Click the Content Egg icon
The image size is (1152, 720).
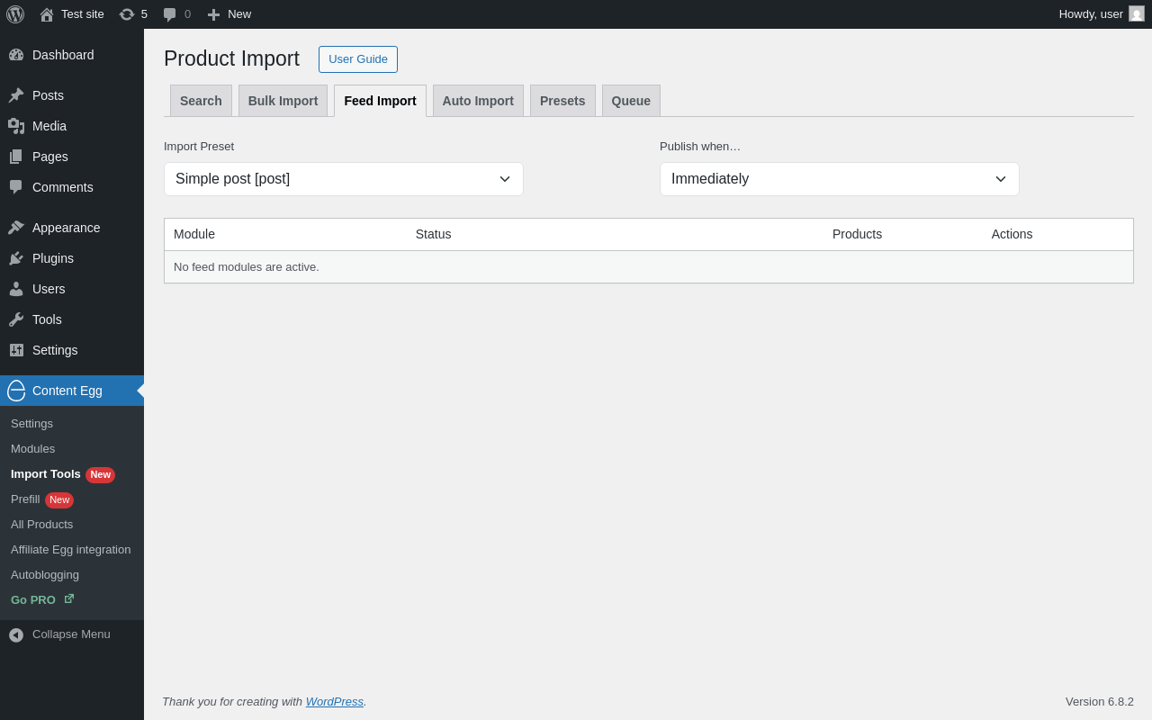[x=16, y=391]
